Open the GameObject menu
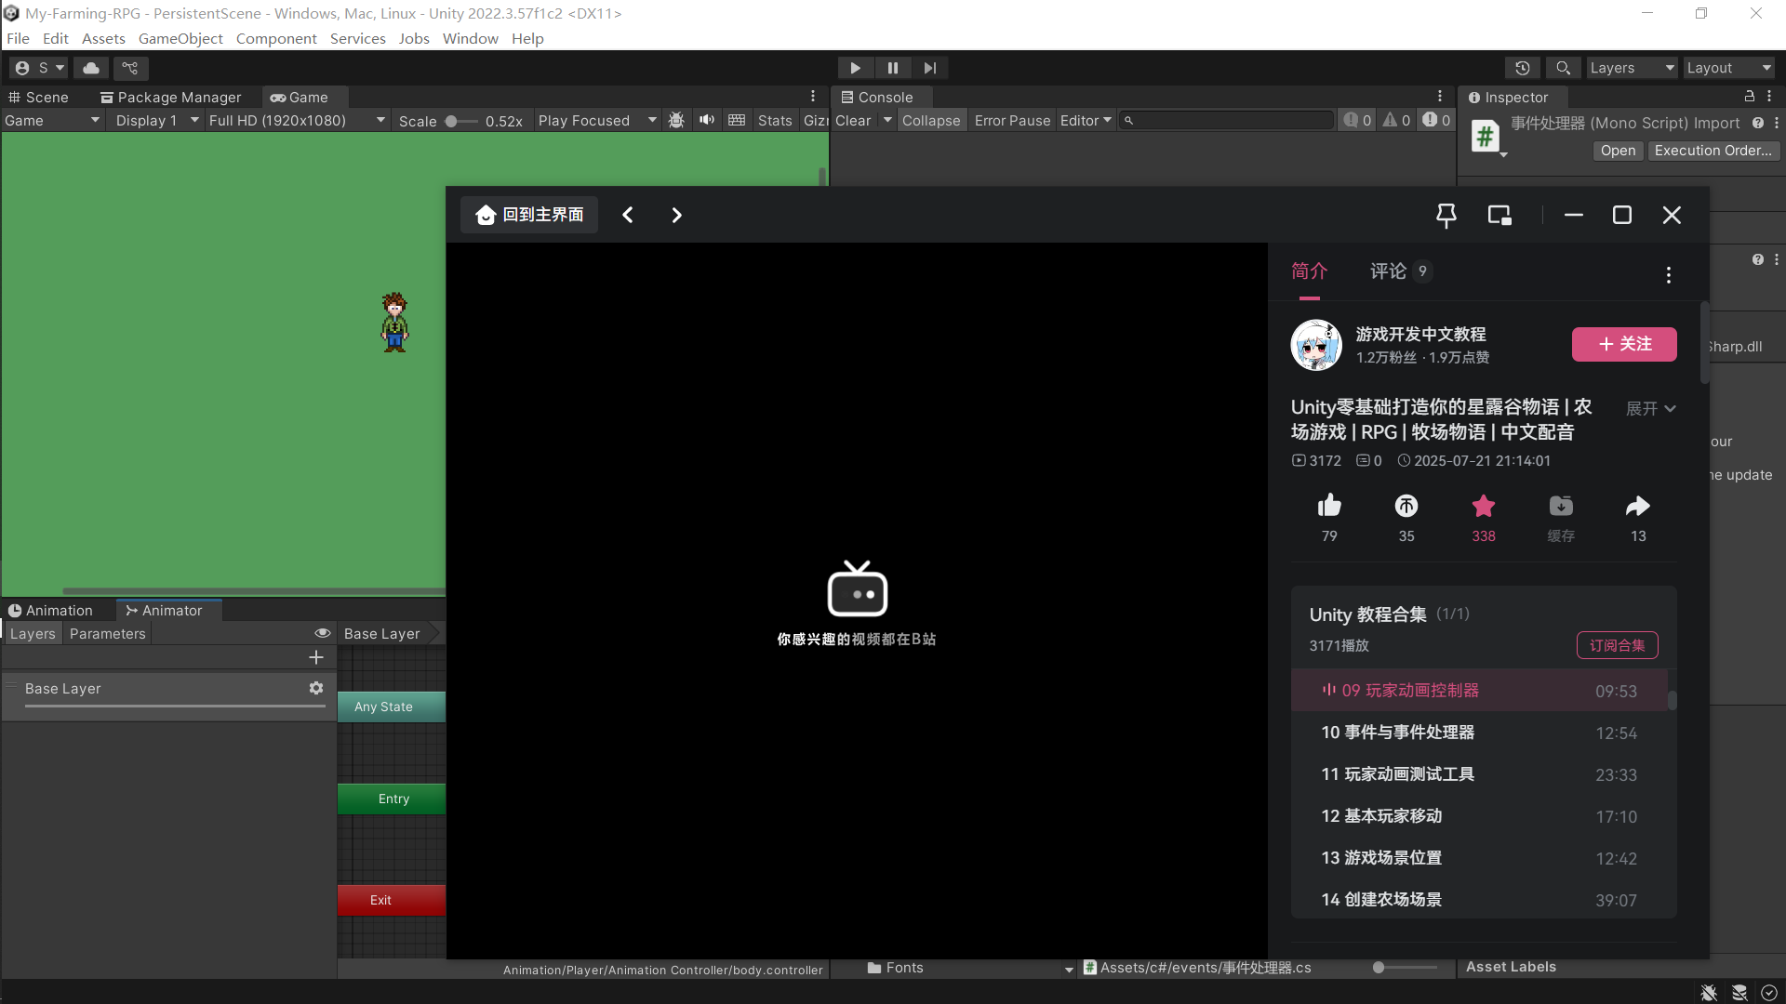 click(x=180, y=38)
